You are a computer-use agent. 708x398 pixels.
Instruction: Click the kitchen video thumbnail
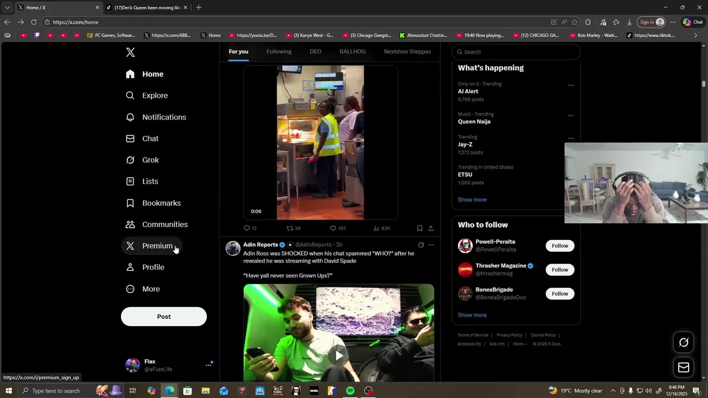(x=320, y=143)
